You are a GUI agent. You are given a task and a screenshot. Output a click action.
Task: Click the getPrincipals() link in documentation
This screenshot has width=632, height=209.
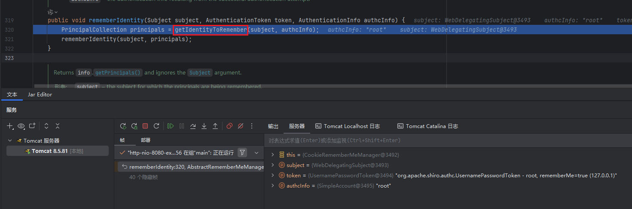click(x=118, y=72)
